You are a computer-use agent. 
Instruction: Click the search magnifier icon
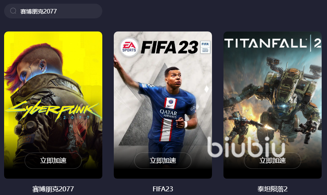tap(13, 11)
